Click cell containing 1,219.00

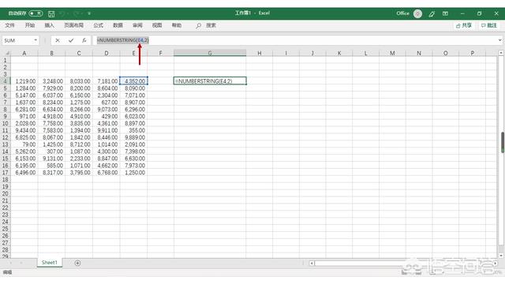[x=24, y=81]
